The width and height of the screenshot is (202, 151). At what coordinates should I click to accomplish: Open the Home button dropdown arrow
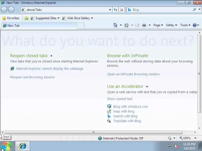pyautogui.click(x=121, y=25)
